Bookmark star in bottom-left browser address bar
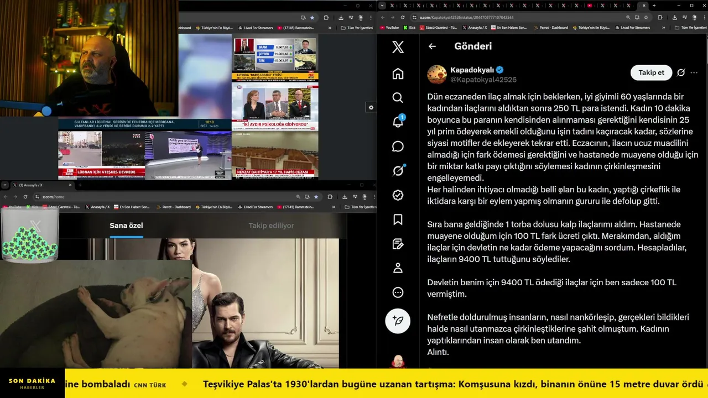708x398 pixels. point(316,196)
